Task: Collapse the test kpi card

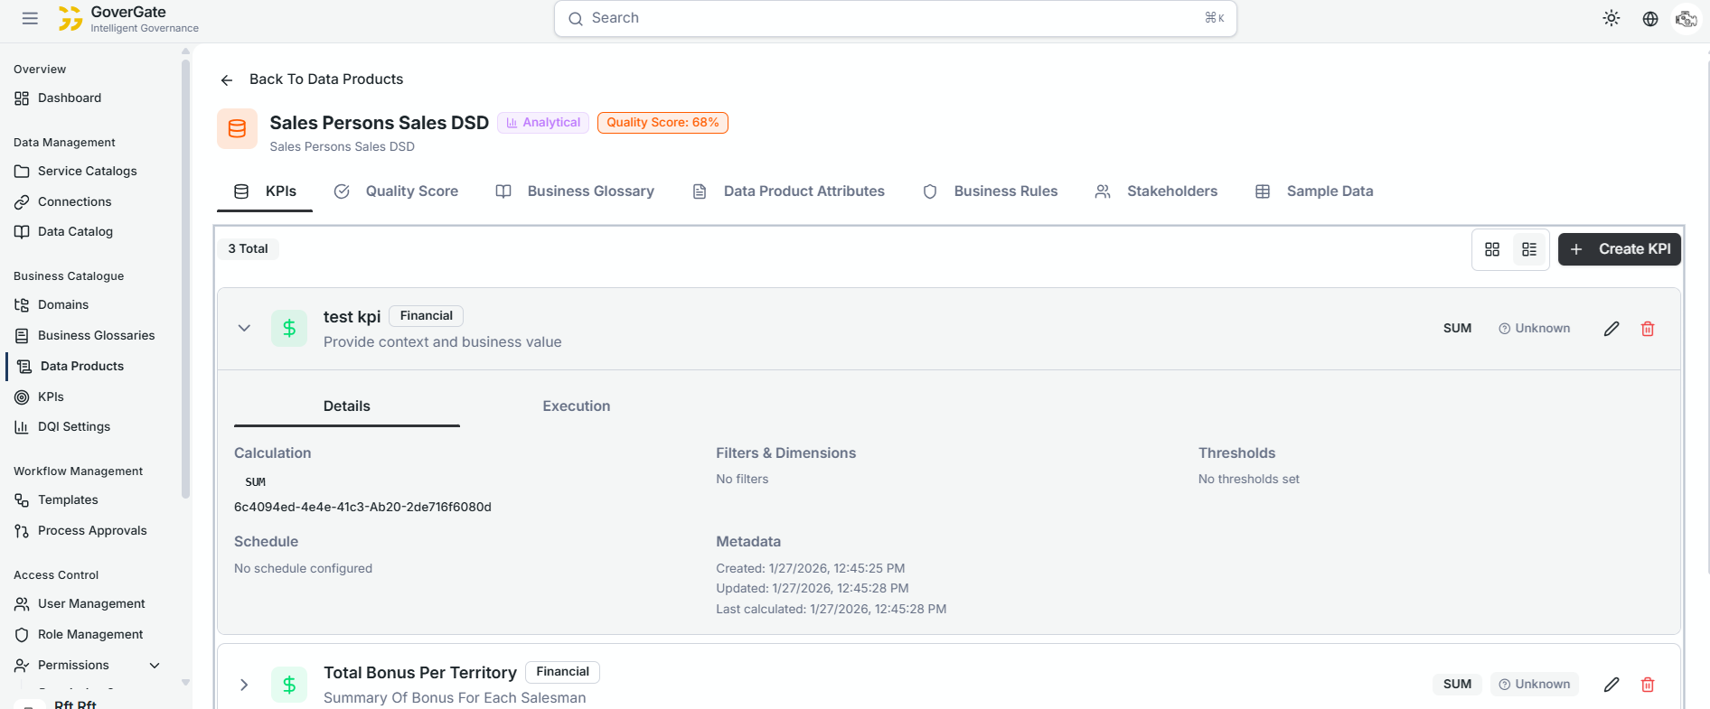Action: pos(244,328)
